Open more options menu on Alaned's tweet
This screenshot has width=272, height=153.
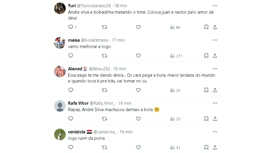click(x=215, y=69)
